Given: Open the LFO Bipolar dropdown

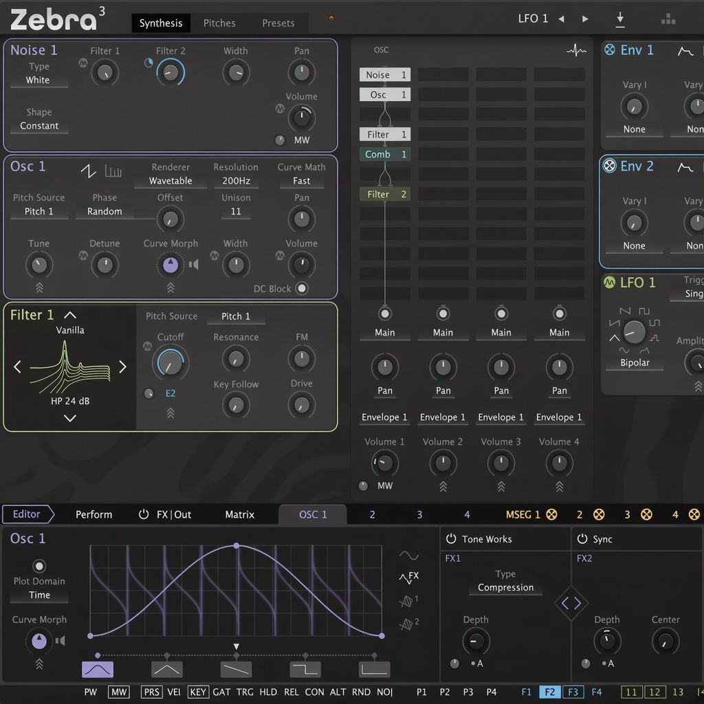Looking at the screenshot, I should point(635,363).
